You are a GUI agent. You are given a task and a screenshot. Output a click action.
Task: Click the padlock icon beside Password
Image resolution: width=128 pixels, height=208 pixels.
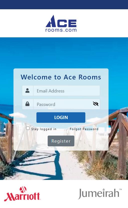coord(27,104)
